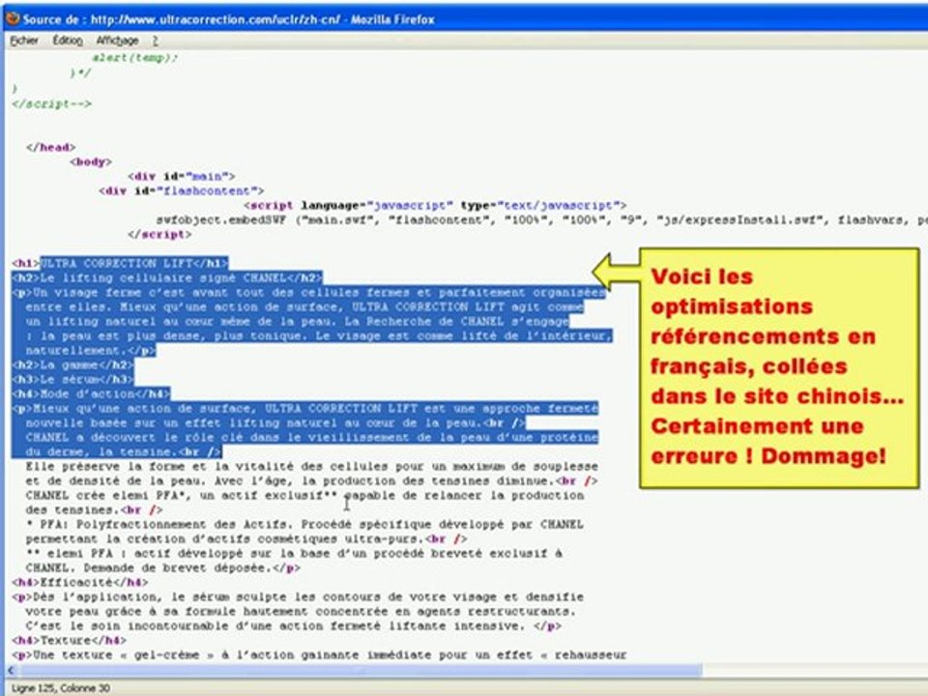Screen dimensions: 928x696
Task: Click the h4 'Mode d'action' line
Action: [91, 393]
